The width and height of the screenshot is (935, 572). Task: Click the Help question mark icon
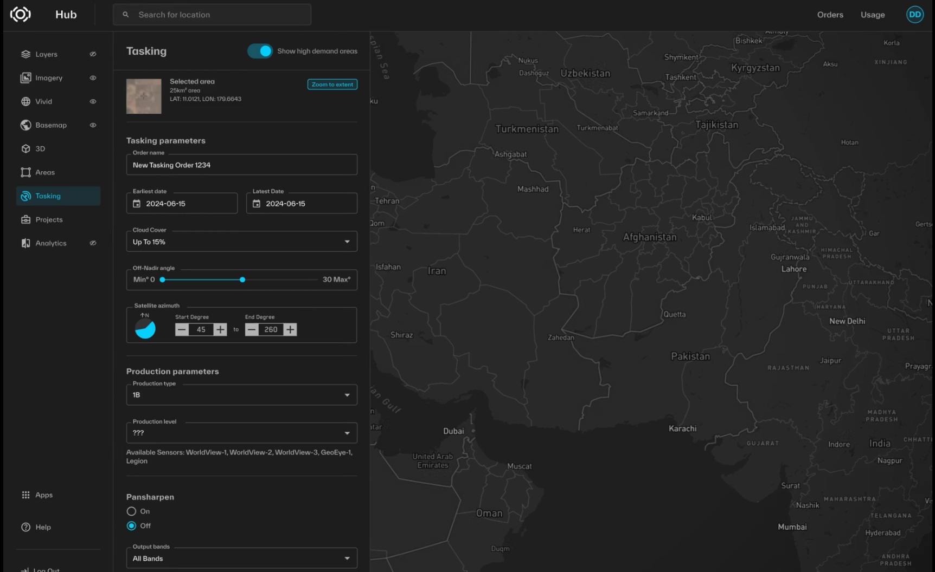tap(25, 527)
